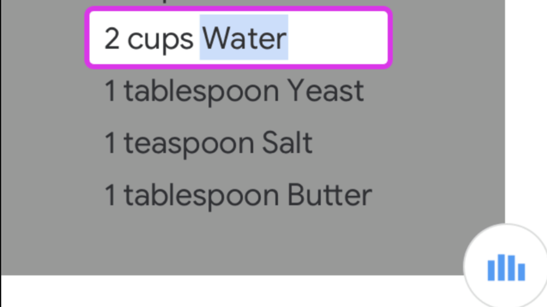Click the highlighted word Water
This screenshot has height=307, width=547.
point(244,38)
